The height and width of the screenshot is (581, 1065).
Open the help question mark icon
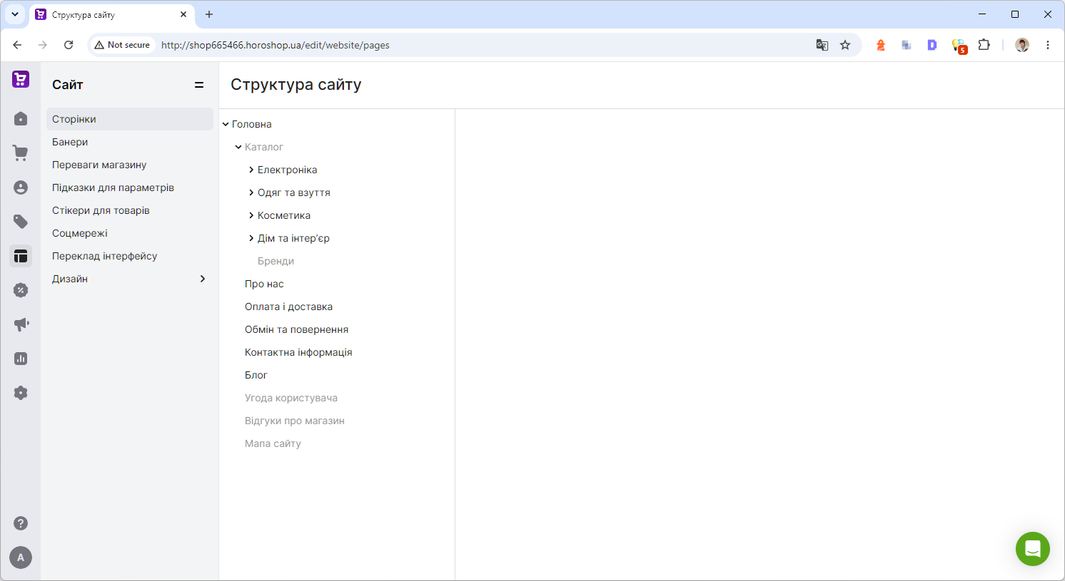[21, 523]
